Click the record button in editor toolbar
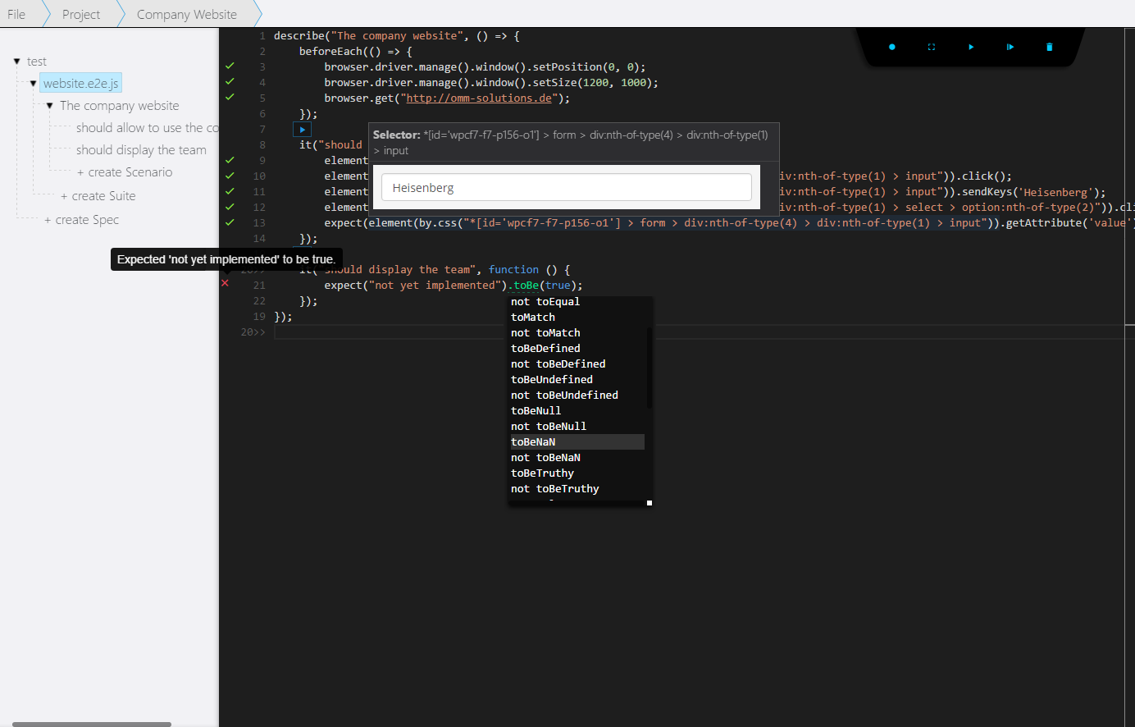The image size is (1135, 727). [x=892, y=47]
